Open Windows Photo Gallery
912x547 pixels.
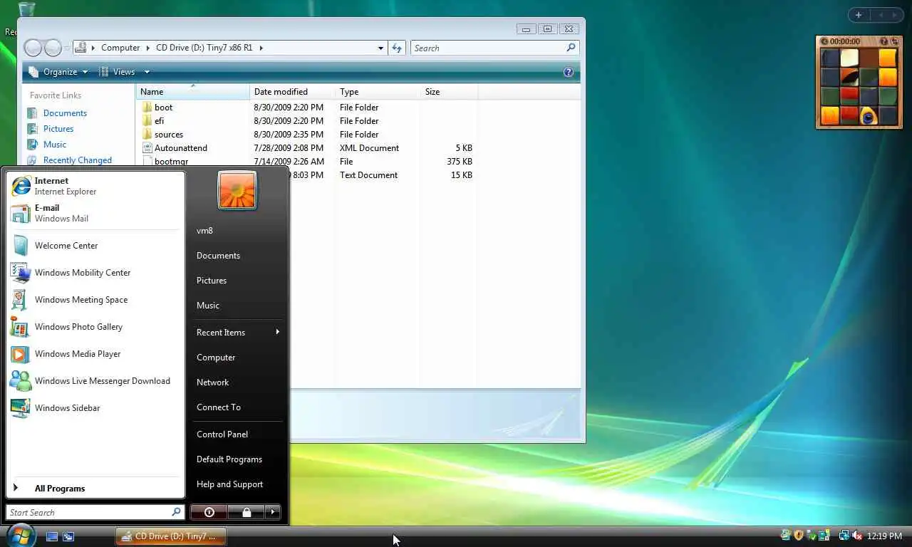(95, 327)
